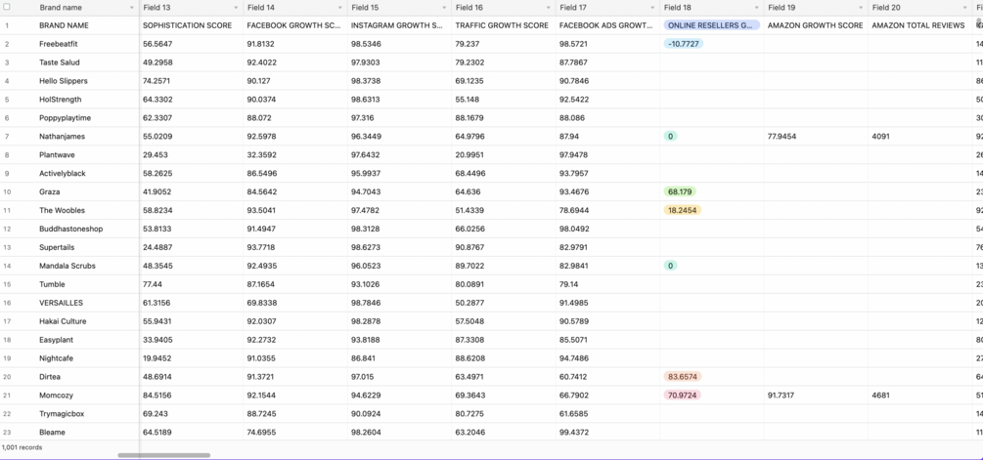The image size is (983, 460).
Task: Select the Field 19 column header label
Action: click(x=782, y=8)
